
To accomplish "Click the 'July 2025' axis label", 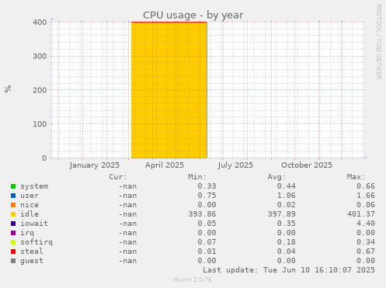I will tap(235, 165).
